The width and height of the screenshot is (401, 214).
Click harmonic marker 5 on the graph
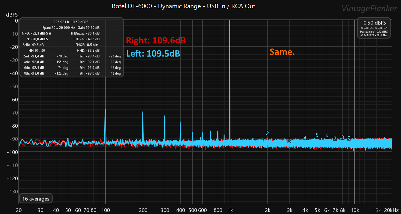(317, 135)
